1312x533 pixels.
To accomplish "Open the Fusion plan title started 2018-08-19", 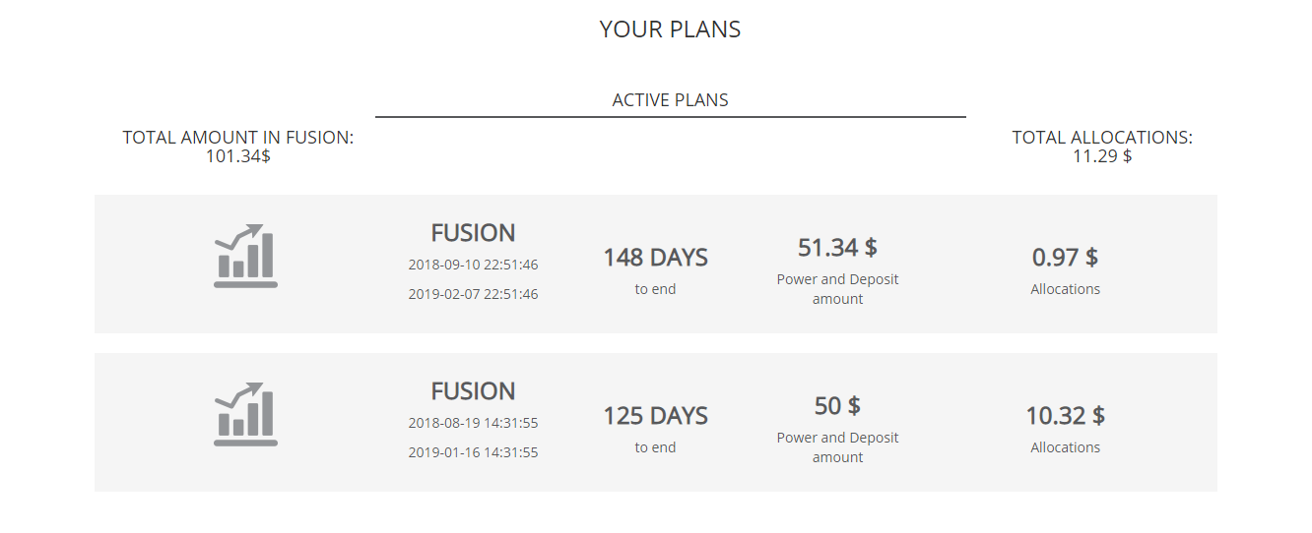I will point(473,391).
